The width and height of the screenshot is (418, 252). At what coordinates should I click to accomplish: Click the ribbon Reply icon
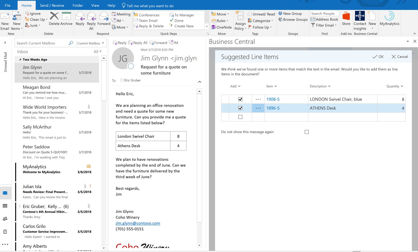(x=80, y=16)
